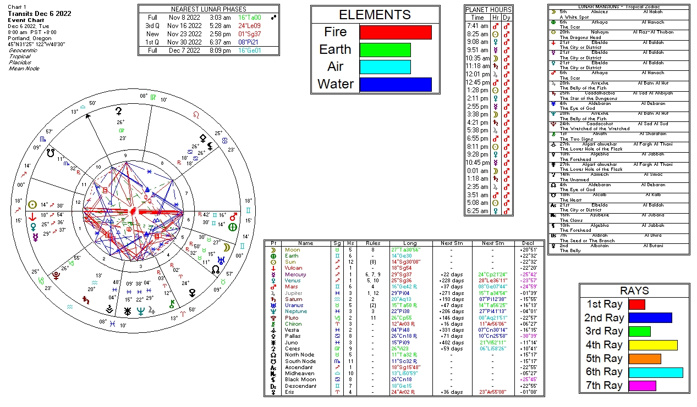Select the '12:01 pm' planet hour row
The height and width of the screenshot is (407, 697).
(489, 74)
